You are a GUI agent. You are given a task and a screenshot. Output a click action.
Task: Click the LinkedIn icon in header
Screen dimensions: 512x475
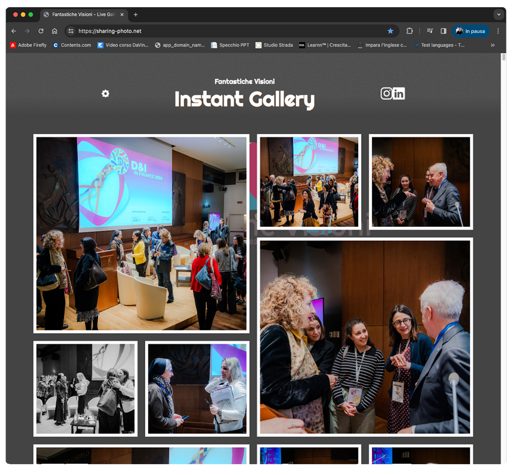pyautogui.click(x=399, y=93)
